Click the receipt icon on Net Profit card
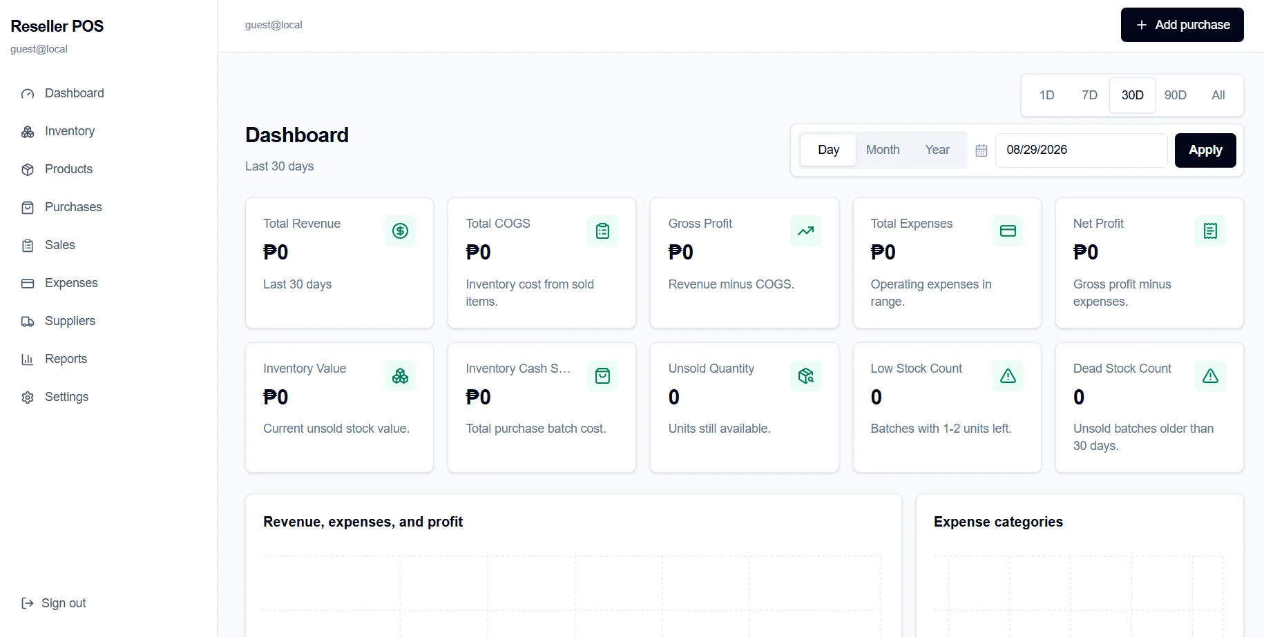The width and height of the screenshot is (1264, 637). click(x=1210, y=231)
